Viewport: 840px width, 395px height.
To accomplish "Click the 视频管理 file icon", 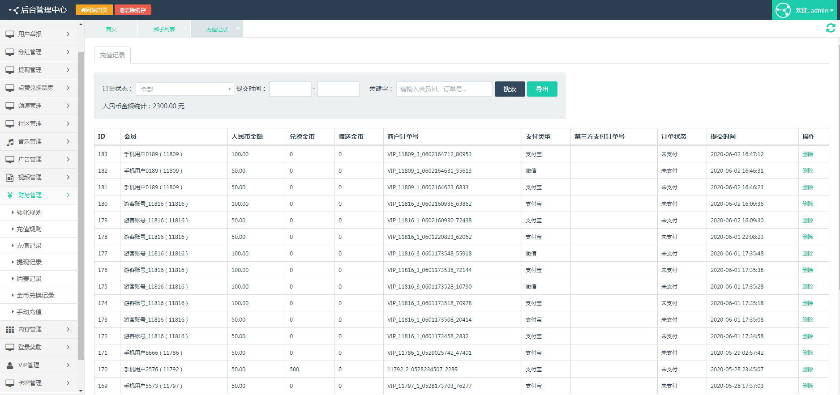I will click(x=10, y=178).
